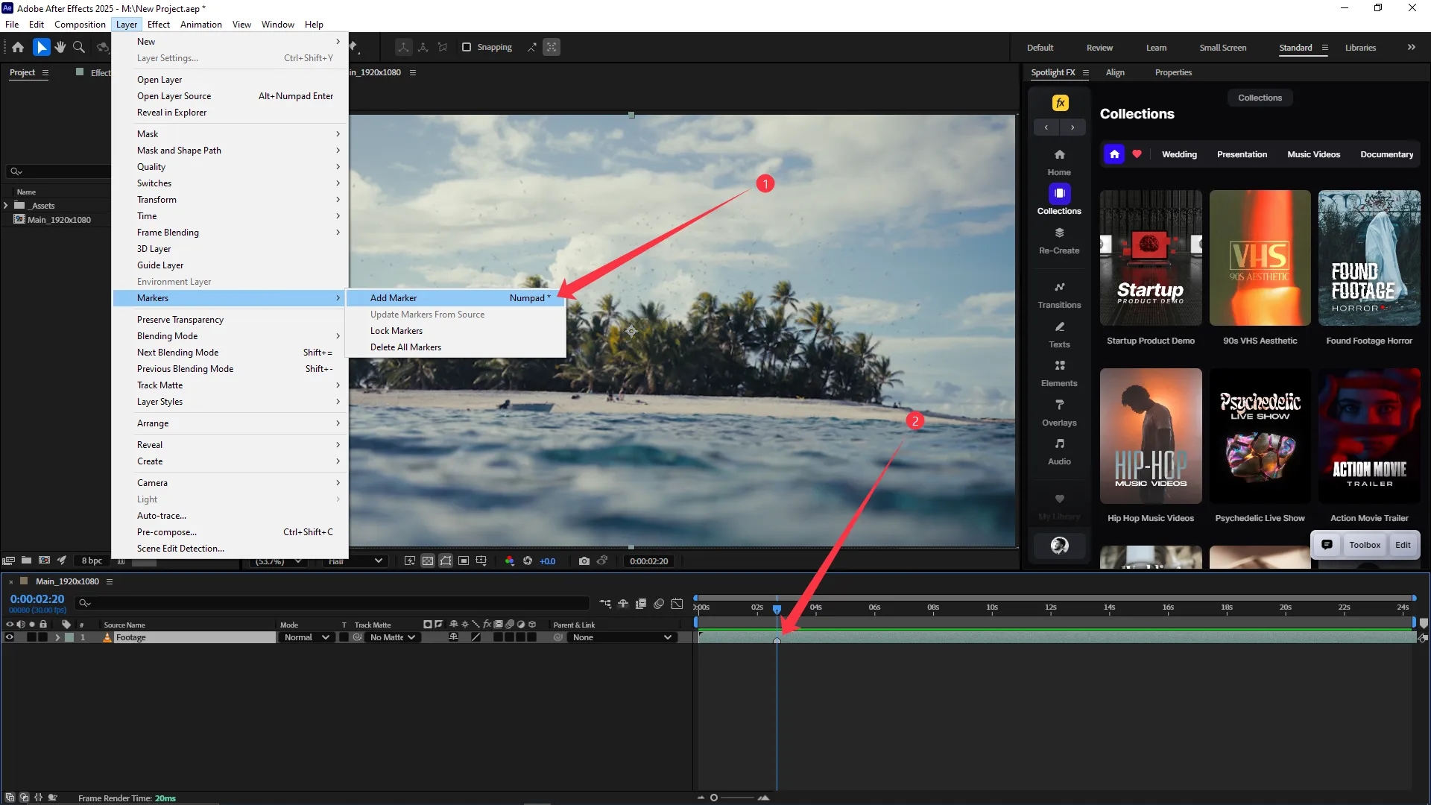Image resolution: width=1431 pixels, height=805 pixels.
Task: Enable Motion Blur for the composition
Action: pos(659,604)
